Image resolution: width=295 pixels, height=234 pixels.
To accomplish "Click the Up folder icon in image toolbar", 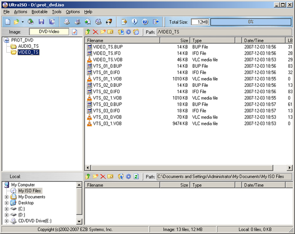I will pos(88,32).
